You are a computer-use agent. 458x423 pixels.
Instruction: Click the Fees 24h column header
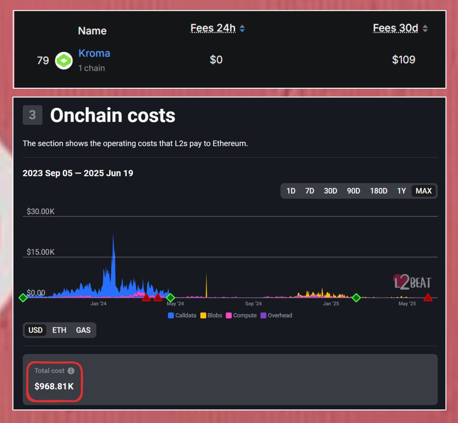coord(213,28)
